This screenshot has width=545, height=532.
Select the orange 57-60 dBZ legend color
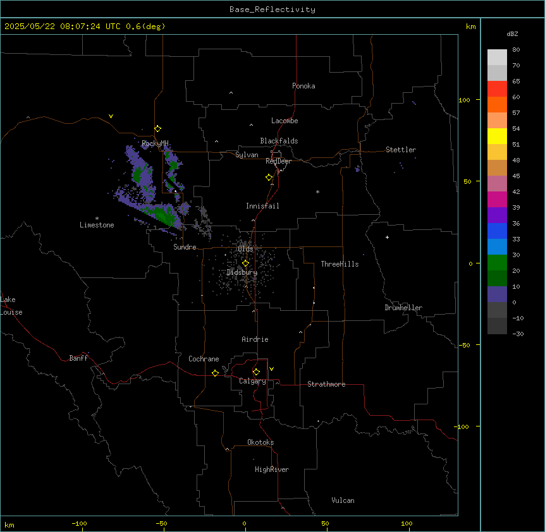tap(497, 104)
